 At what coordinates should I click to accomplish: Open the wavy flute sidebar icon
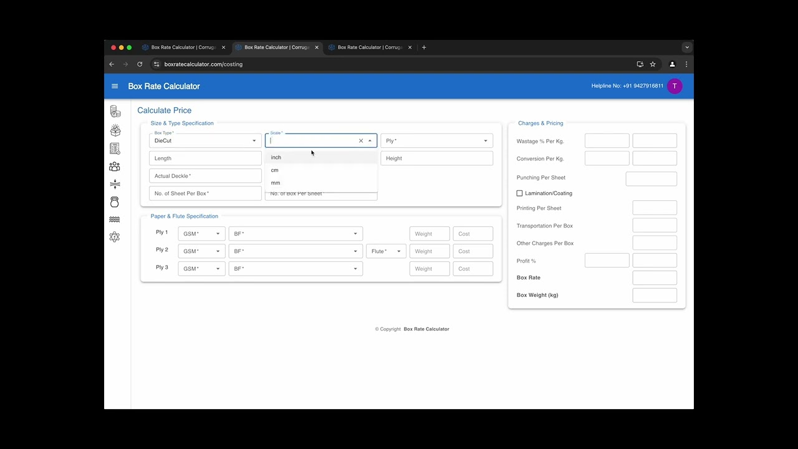tap(115, 220)
